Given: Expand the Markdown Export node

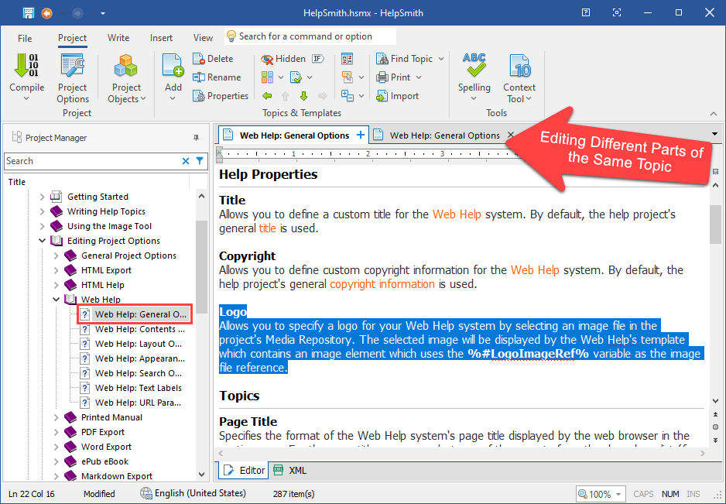Looking at the screenshot, I should (x=56, y=476).
